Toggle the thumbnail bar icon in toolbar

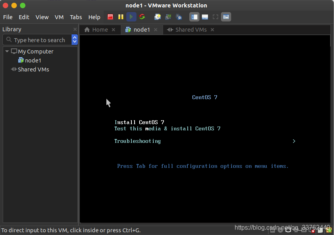point(205,17)
